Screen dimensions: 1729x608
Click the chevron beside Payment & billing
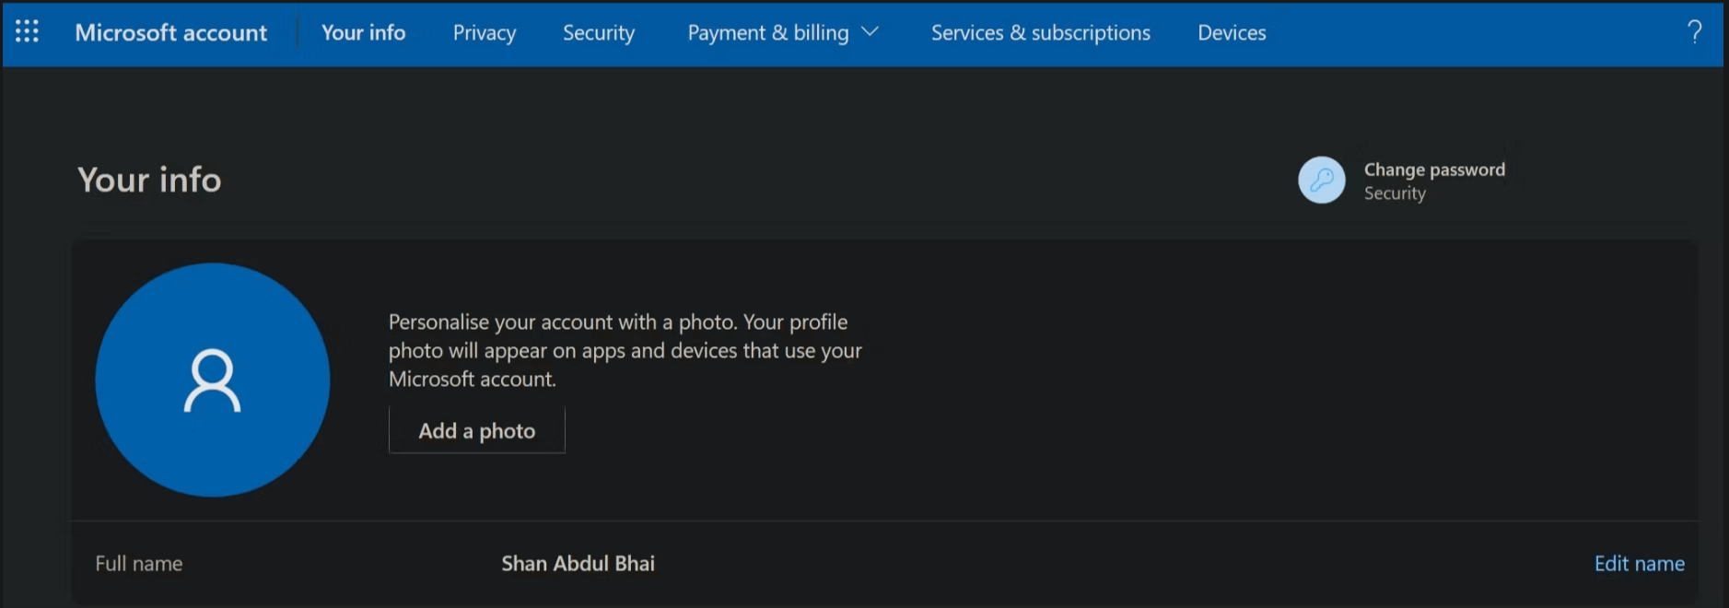[x=870, y=32]
